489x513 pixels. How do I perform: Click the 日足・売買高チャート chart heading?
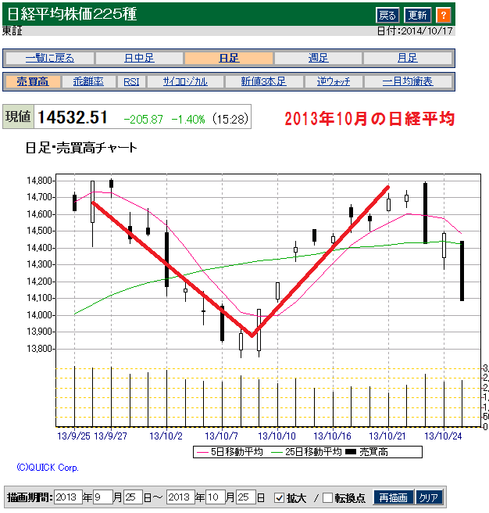tap(81, 148)
